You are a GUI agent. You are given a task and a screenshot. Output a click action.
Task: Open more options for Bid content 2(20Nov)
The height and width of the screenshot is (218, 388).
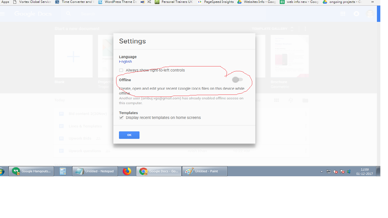point(306,114)
